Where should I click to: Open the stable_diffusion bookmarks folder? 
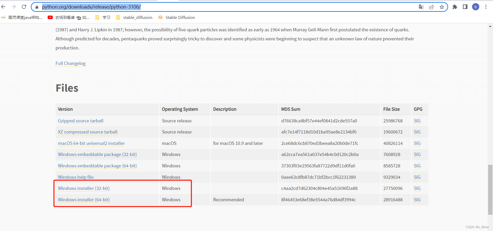[134, 17]
